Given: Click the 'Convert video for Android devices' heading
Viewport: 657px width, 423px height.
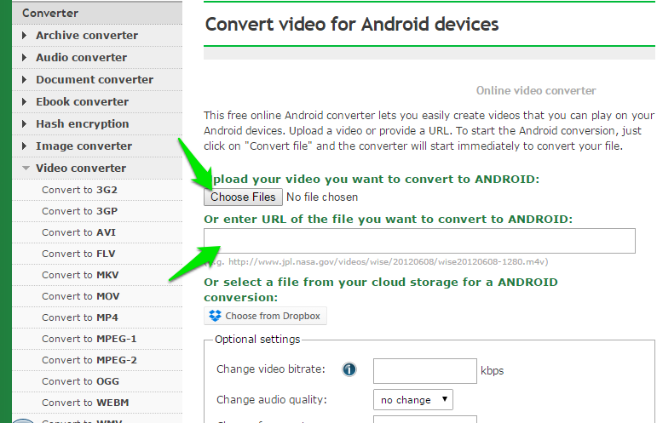Looking at the screenshot, I should point(352,25).
